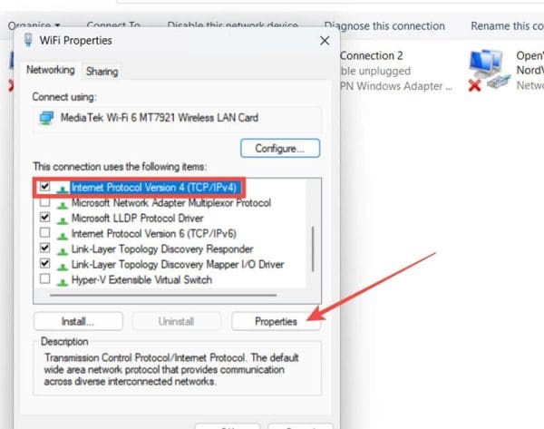544x429 pixels.
Task: Click the Install button
Action: [78, 321]
